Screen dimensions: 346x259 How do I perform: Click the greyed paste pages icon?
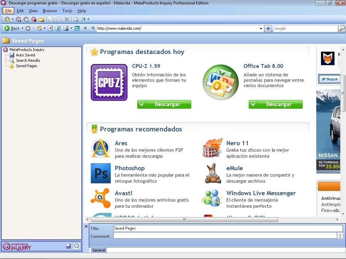59,19
